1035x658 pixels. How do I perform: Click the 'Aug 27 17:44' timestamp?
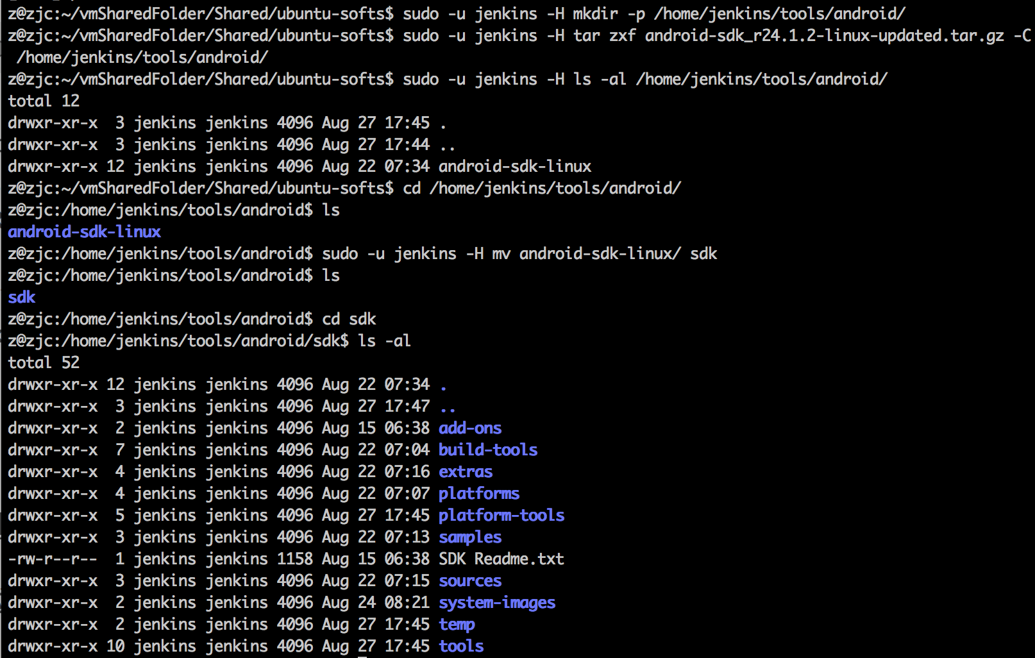coord(376,144)
